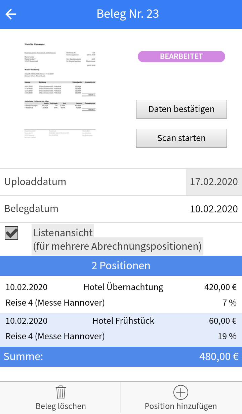The width and height of the screenshot is (242, 414).
Task: Change the Belegdatum value 10.02.2020
Action: pyautogui.click(x=215, y=209)
